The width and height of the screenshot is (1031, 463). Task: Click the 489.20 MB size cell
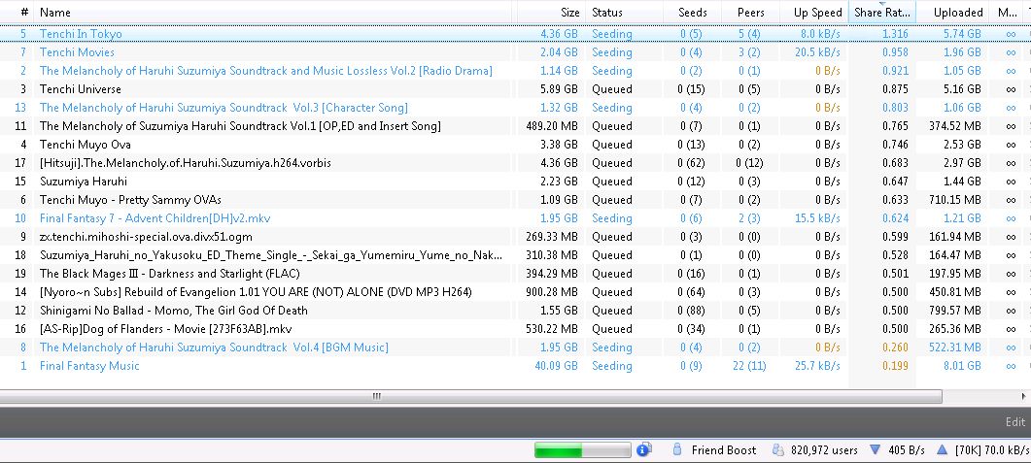(552, 125)
